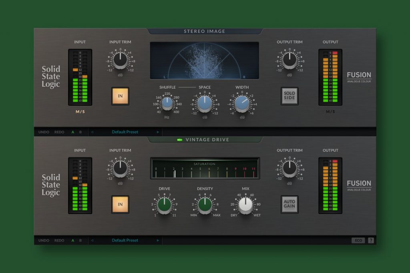Toggle M/S under Stereo Image input meter
This screenshot has height=273, width=410.
[80, 112]
